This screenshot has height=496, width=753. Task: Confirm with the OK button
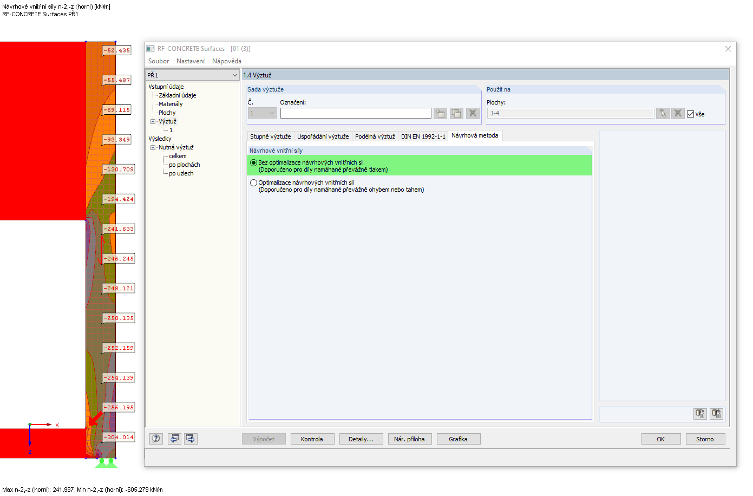click(661, 439)
